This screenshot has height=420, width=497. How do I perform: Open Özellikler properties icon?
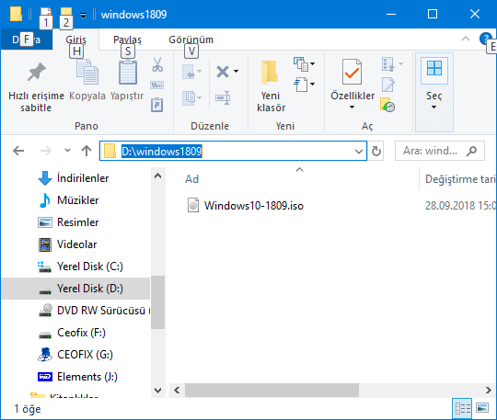tap(352, 72)
